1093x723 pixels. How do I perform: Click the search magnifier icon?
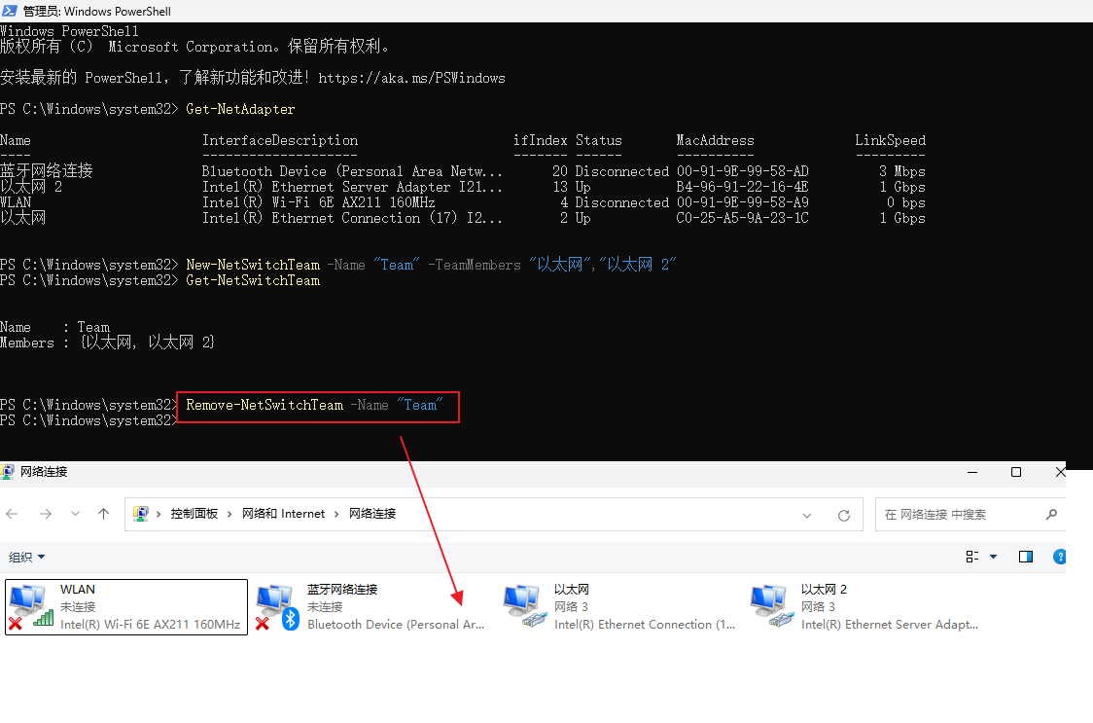[x=1051, y=515]
